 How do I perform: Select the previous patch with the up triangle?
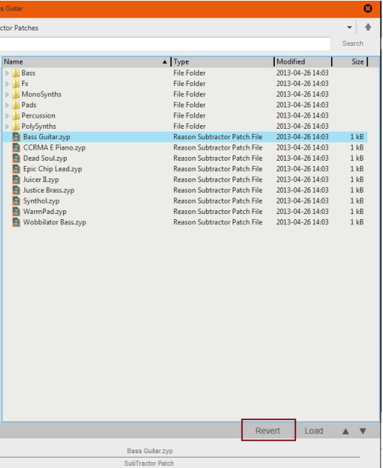[346, 431]
